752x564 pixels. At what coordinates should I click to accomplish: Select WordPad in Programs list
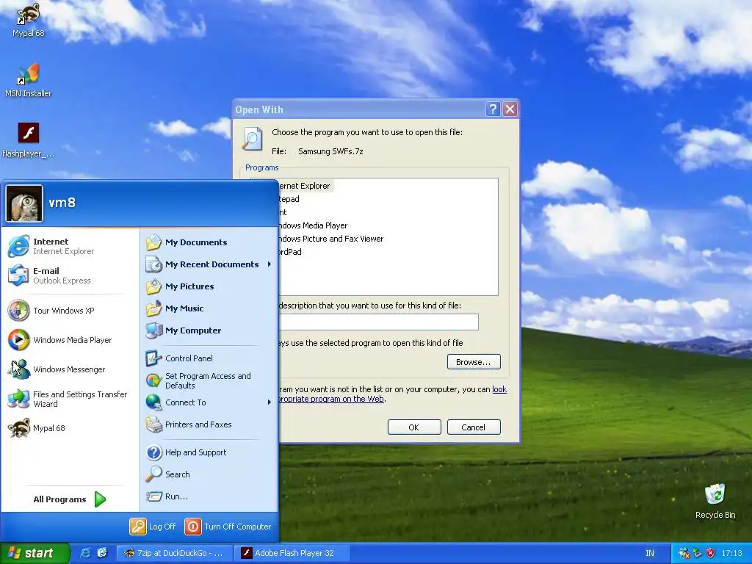pyautogui.click(x=291, y=252)
